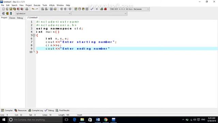Viewport: 218px width, 123px height.
Task: Open the Windows Start menu
Action: (4, 120)
